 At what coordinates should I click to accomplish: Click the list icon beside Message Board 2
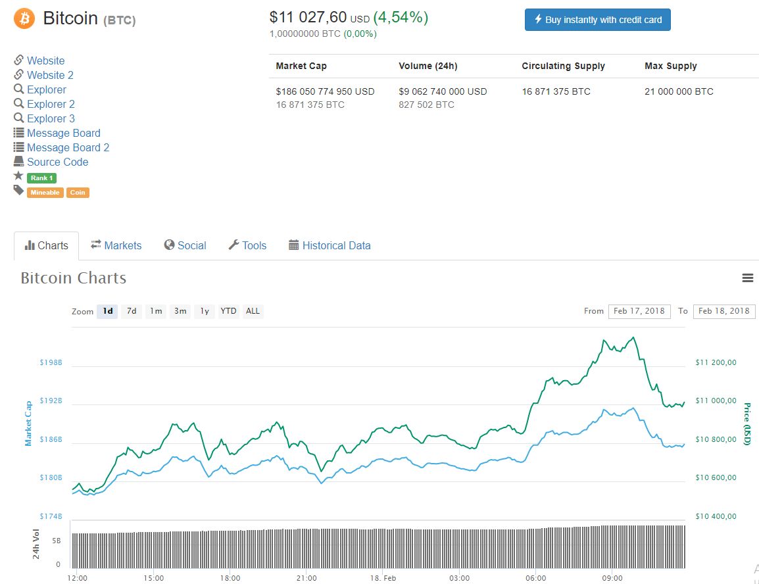tap(19, 147)
